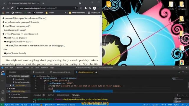189x106 pixels.
Task: Change UTF-8 encoding in status bar
Action: (164, 105)
